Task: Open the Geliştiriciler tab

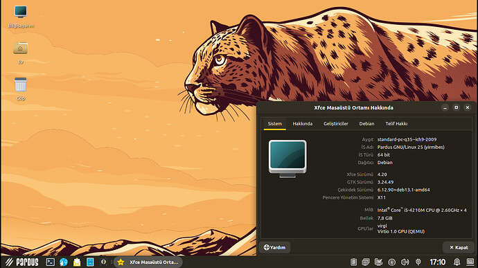Action: [x=335, y=123]
